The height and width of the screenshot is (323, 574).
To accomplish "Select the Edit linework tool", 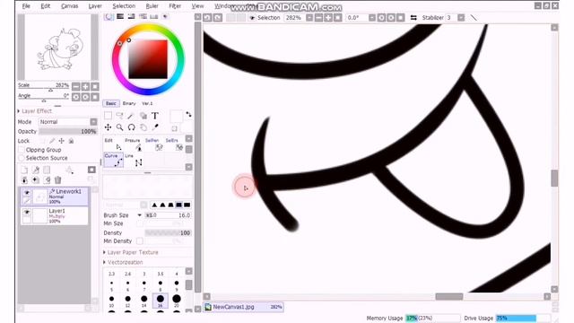I will [114, 144].
